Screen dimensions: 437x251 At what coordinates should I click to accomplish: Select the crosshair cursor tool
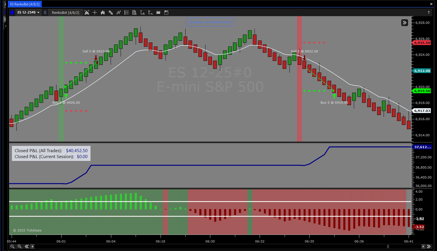click(95, 12)
